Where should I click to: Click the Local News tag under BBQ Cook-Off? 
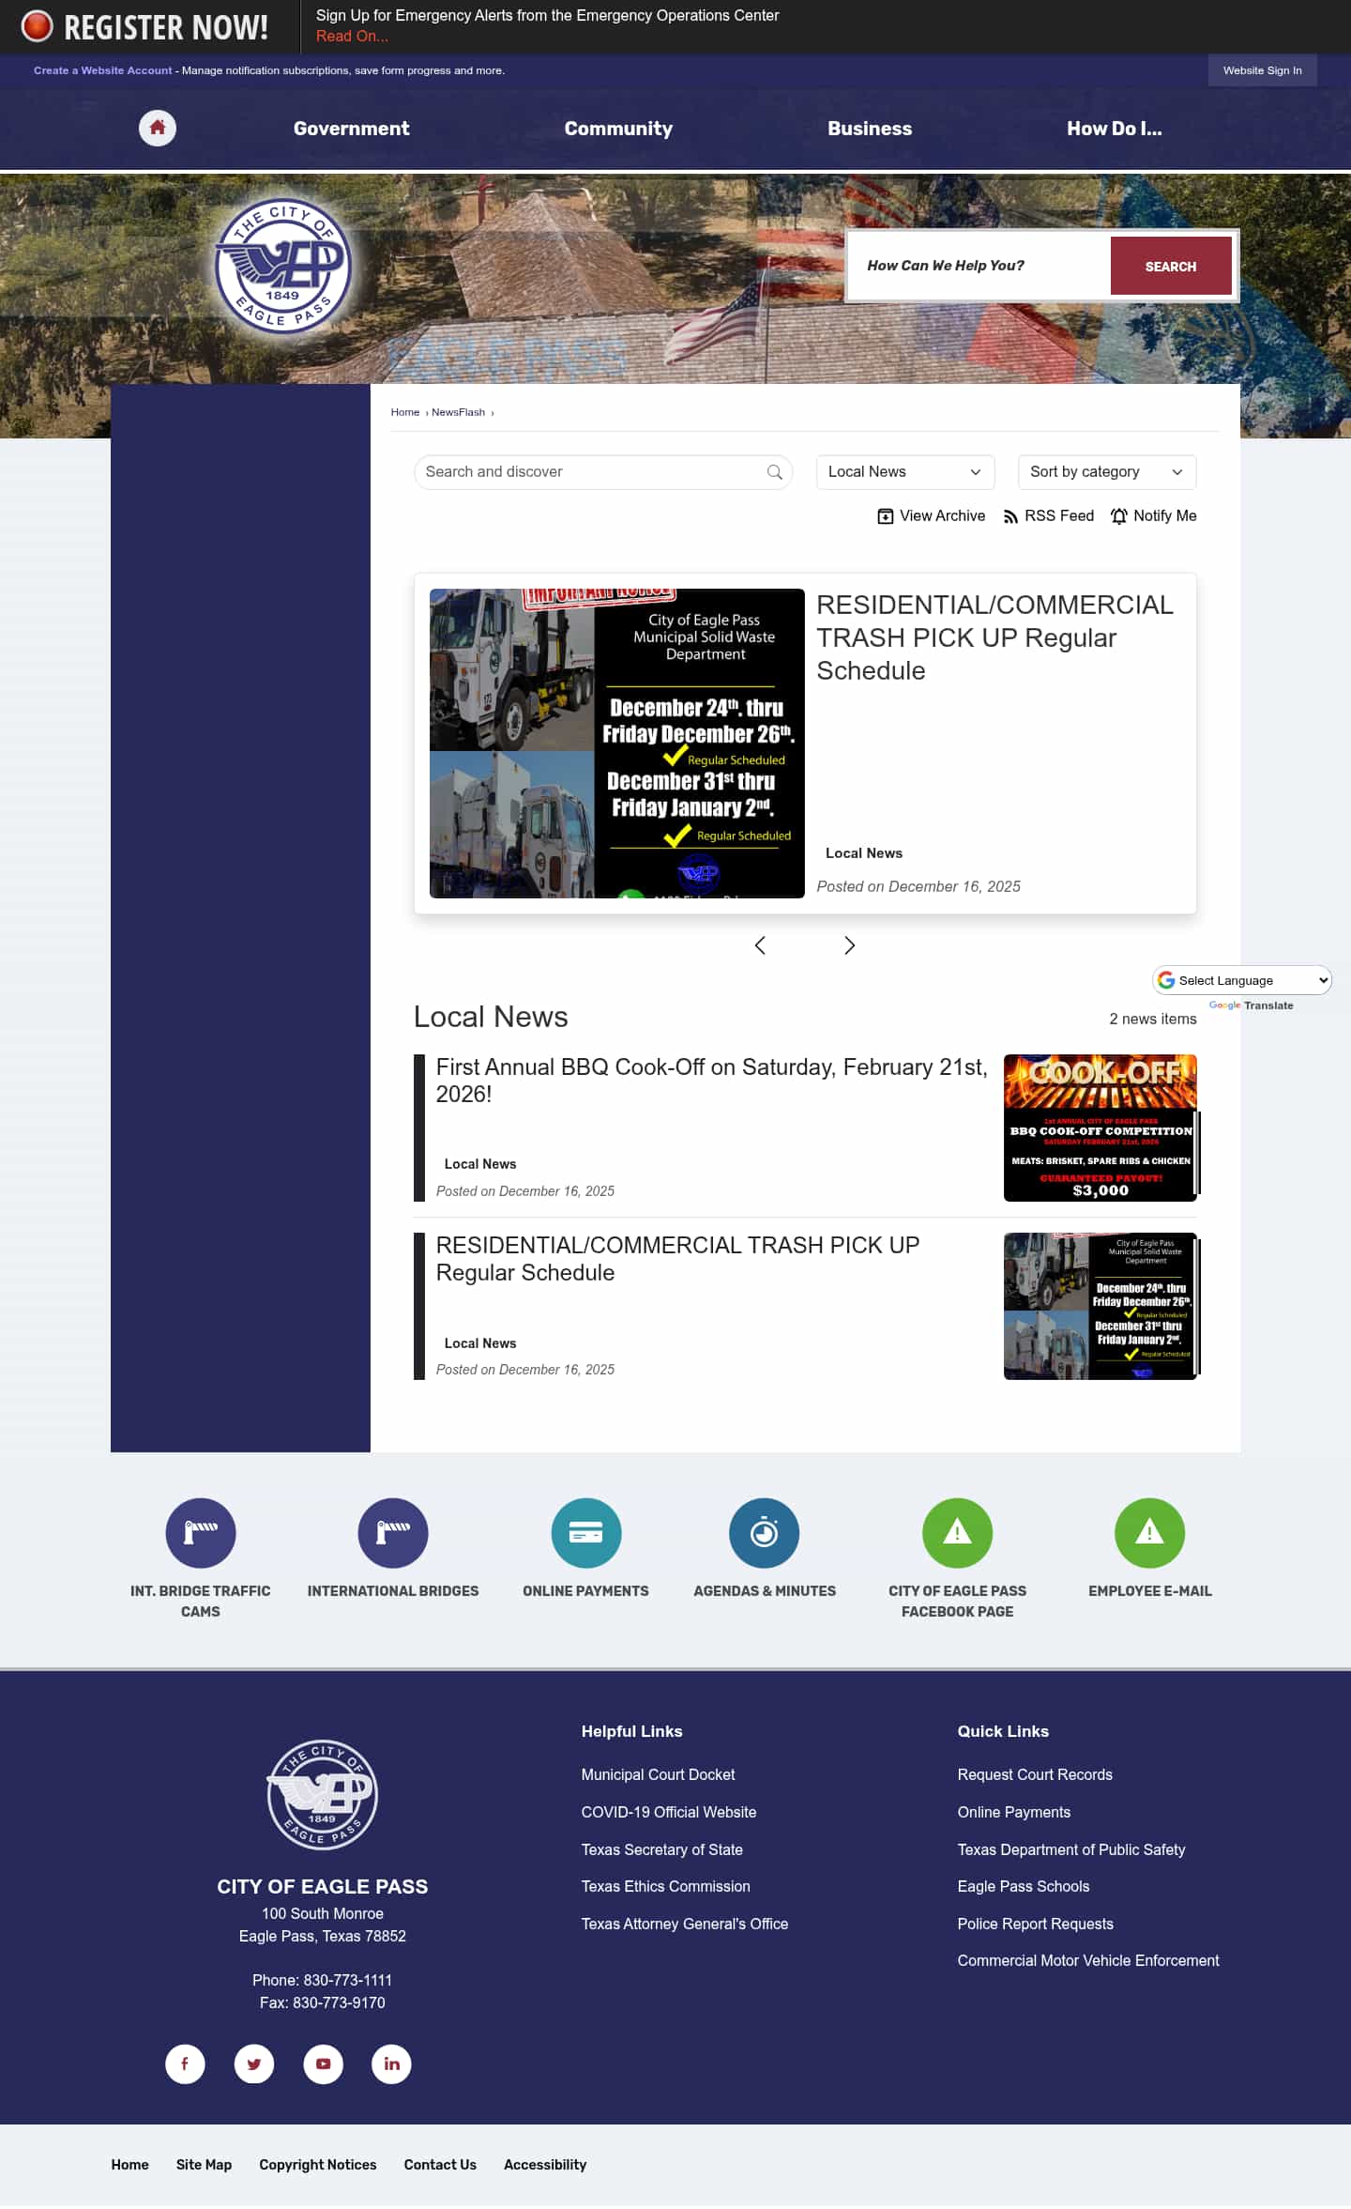(x=480, y=1164)
